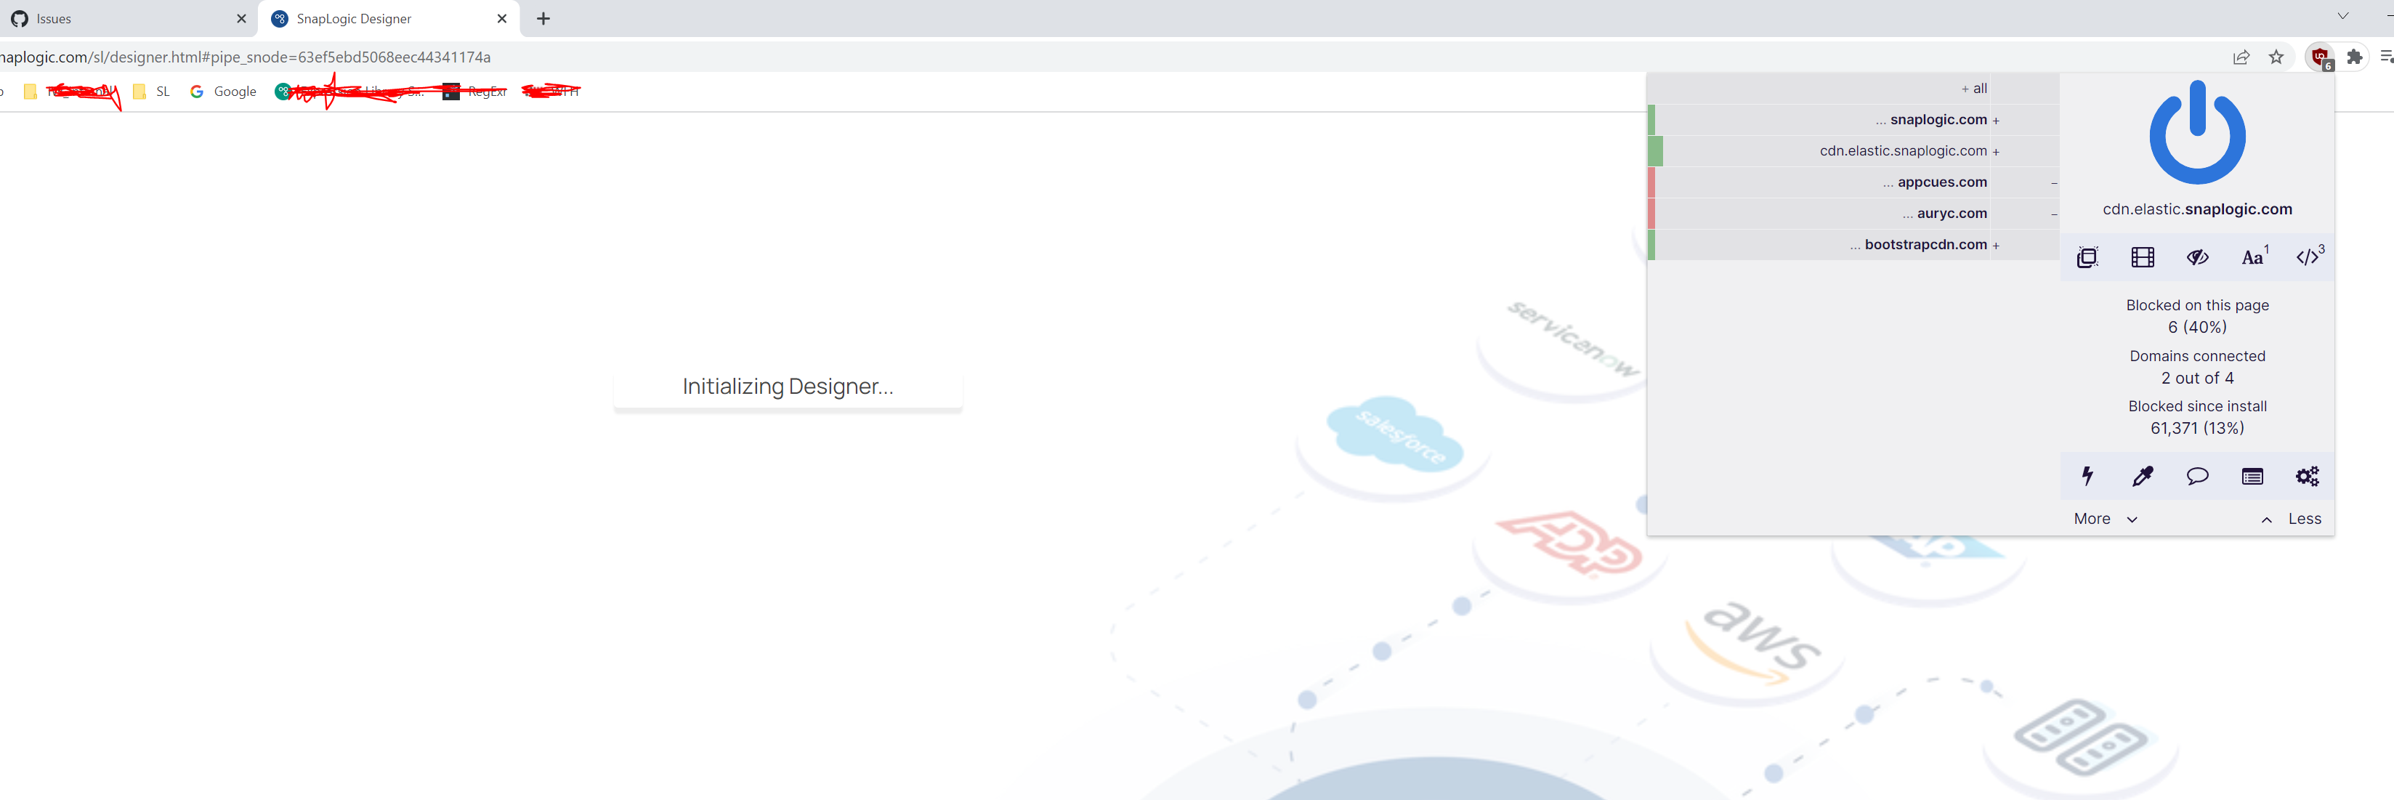Click the '+ all' rule entry
This screenshot has height=800, width=2394.
(1973, 88)
